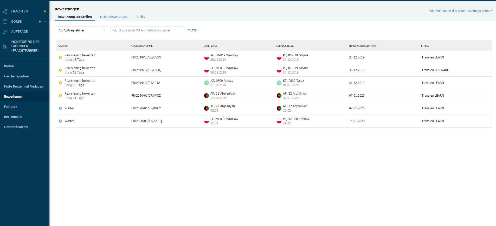Click 'KZ, 0800 Taraz' cell
Screen dimensions: 496x226
click(x=293, y=81)
